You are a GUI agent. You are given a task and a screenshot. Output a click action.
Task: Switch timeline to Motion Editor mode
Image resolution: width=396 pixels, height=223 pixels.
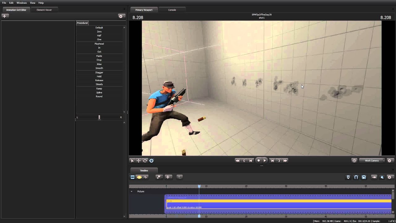[139, 177]
